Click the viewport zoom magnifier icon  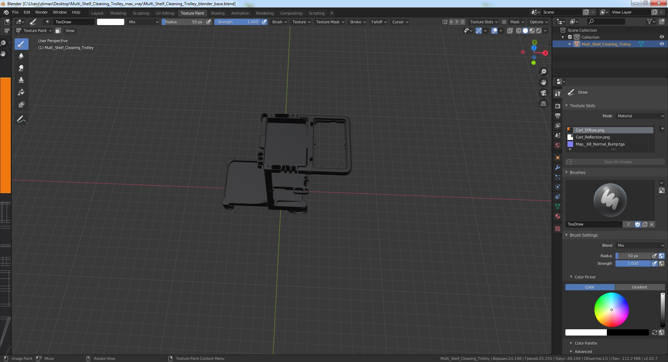coord(543,72)
